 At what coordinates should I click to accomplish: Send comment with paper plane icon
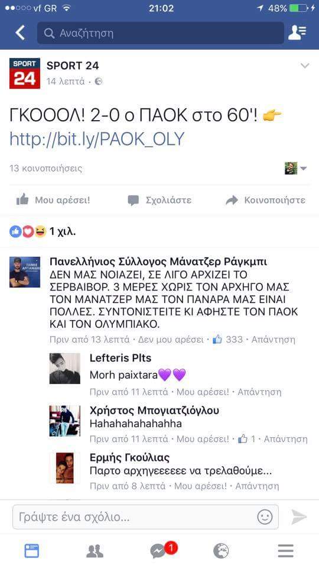point(299,517)
